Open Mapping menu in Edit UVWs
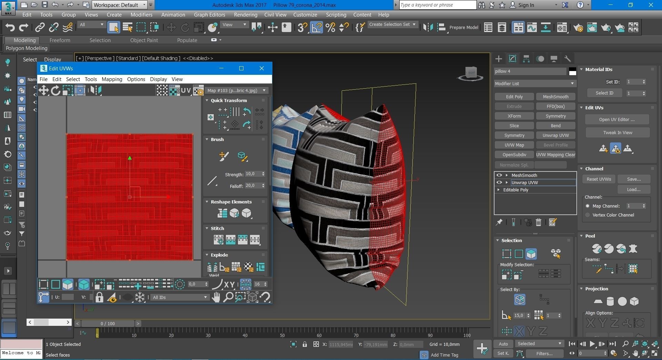The width and height of the screenshot is (662, 360). coord(112,79)
